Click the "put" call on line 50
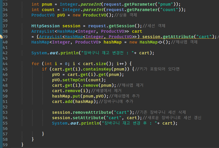Image resolution: width=219 pixels, height=148 pixels. 77,96
